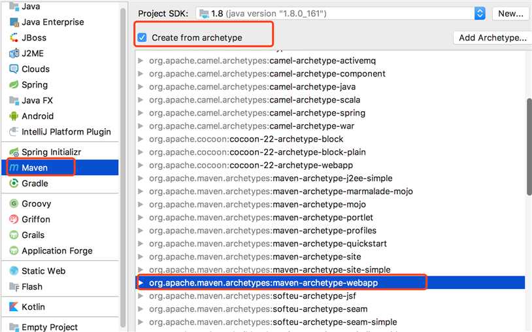Click the J2ME icon
Image resolution: width=532 pixels, height=332 pixels.
[x=14, y=53]
